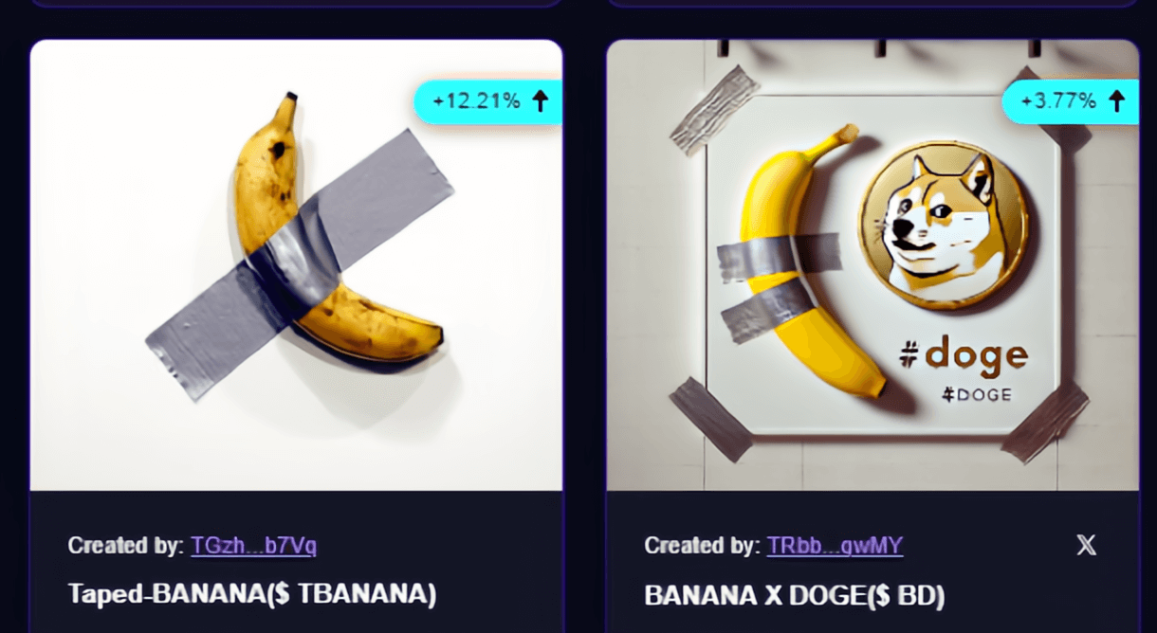
Task: Click the up arrow beside +12.21%
Action: pos(541,101)
